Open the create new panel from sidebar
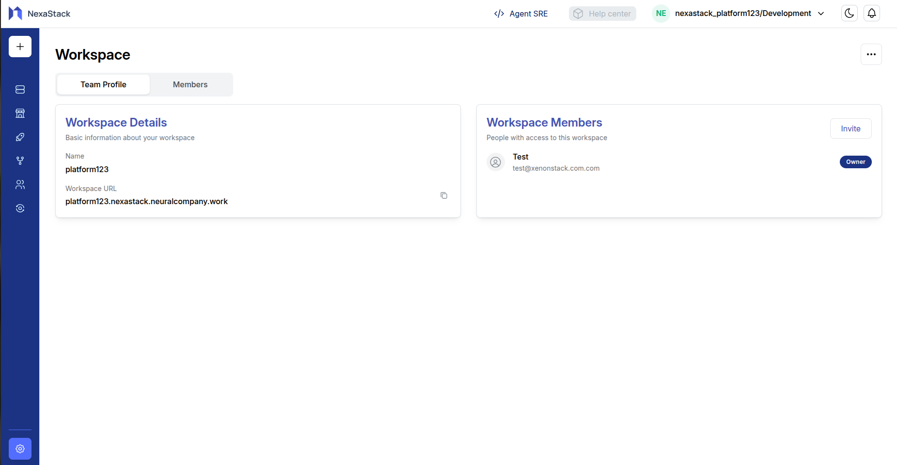Image resolution: width=897 pixels, height=465 pixels. click(x=20, y=47)
